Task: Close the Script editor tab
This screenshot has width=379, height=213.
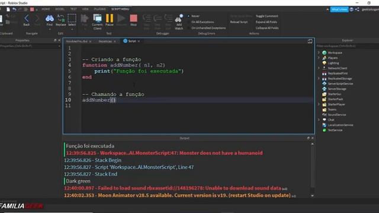Action: click(139, 41)
